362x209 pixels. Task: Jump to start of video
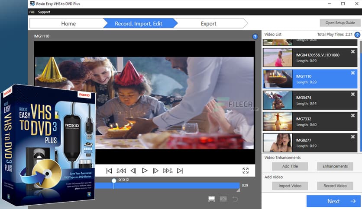pyautogui.click(x=109, y=171)
